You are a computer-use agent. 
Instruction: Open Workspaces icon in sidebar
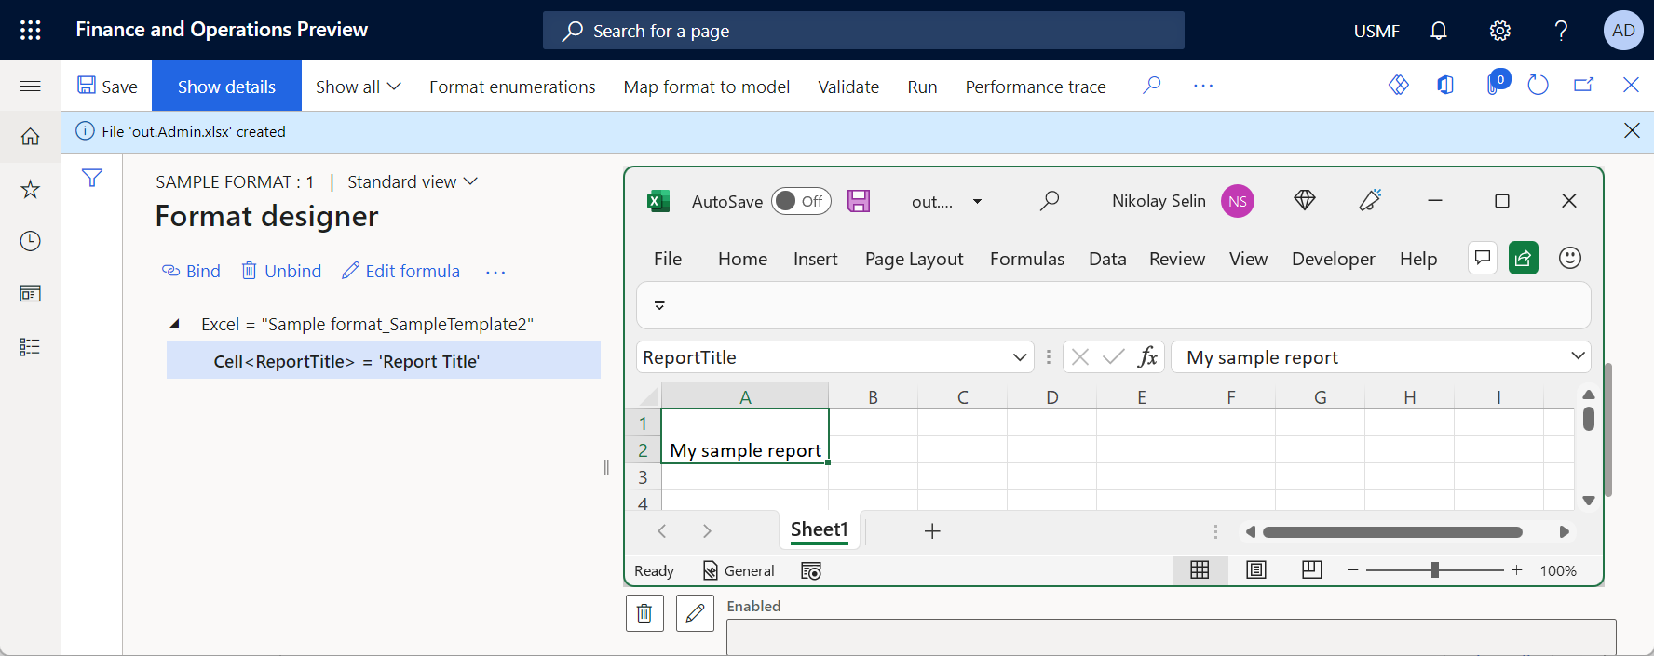click(x=30, y=294)
